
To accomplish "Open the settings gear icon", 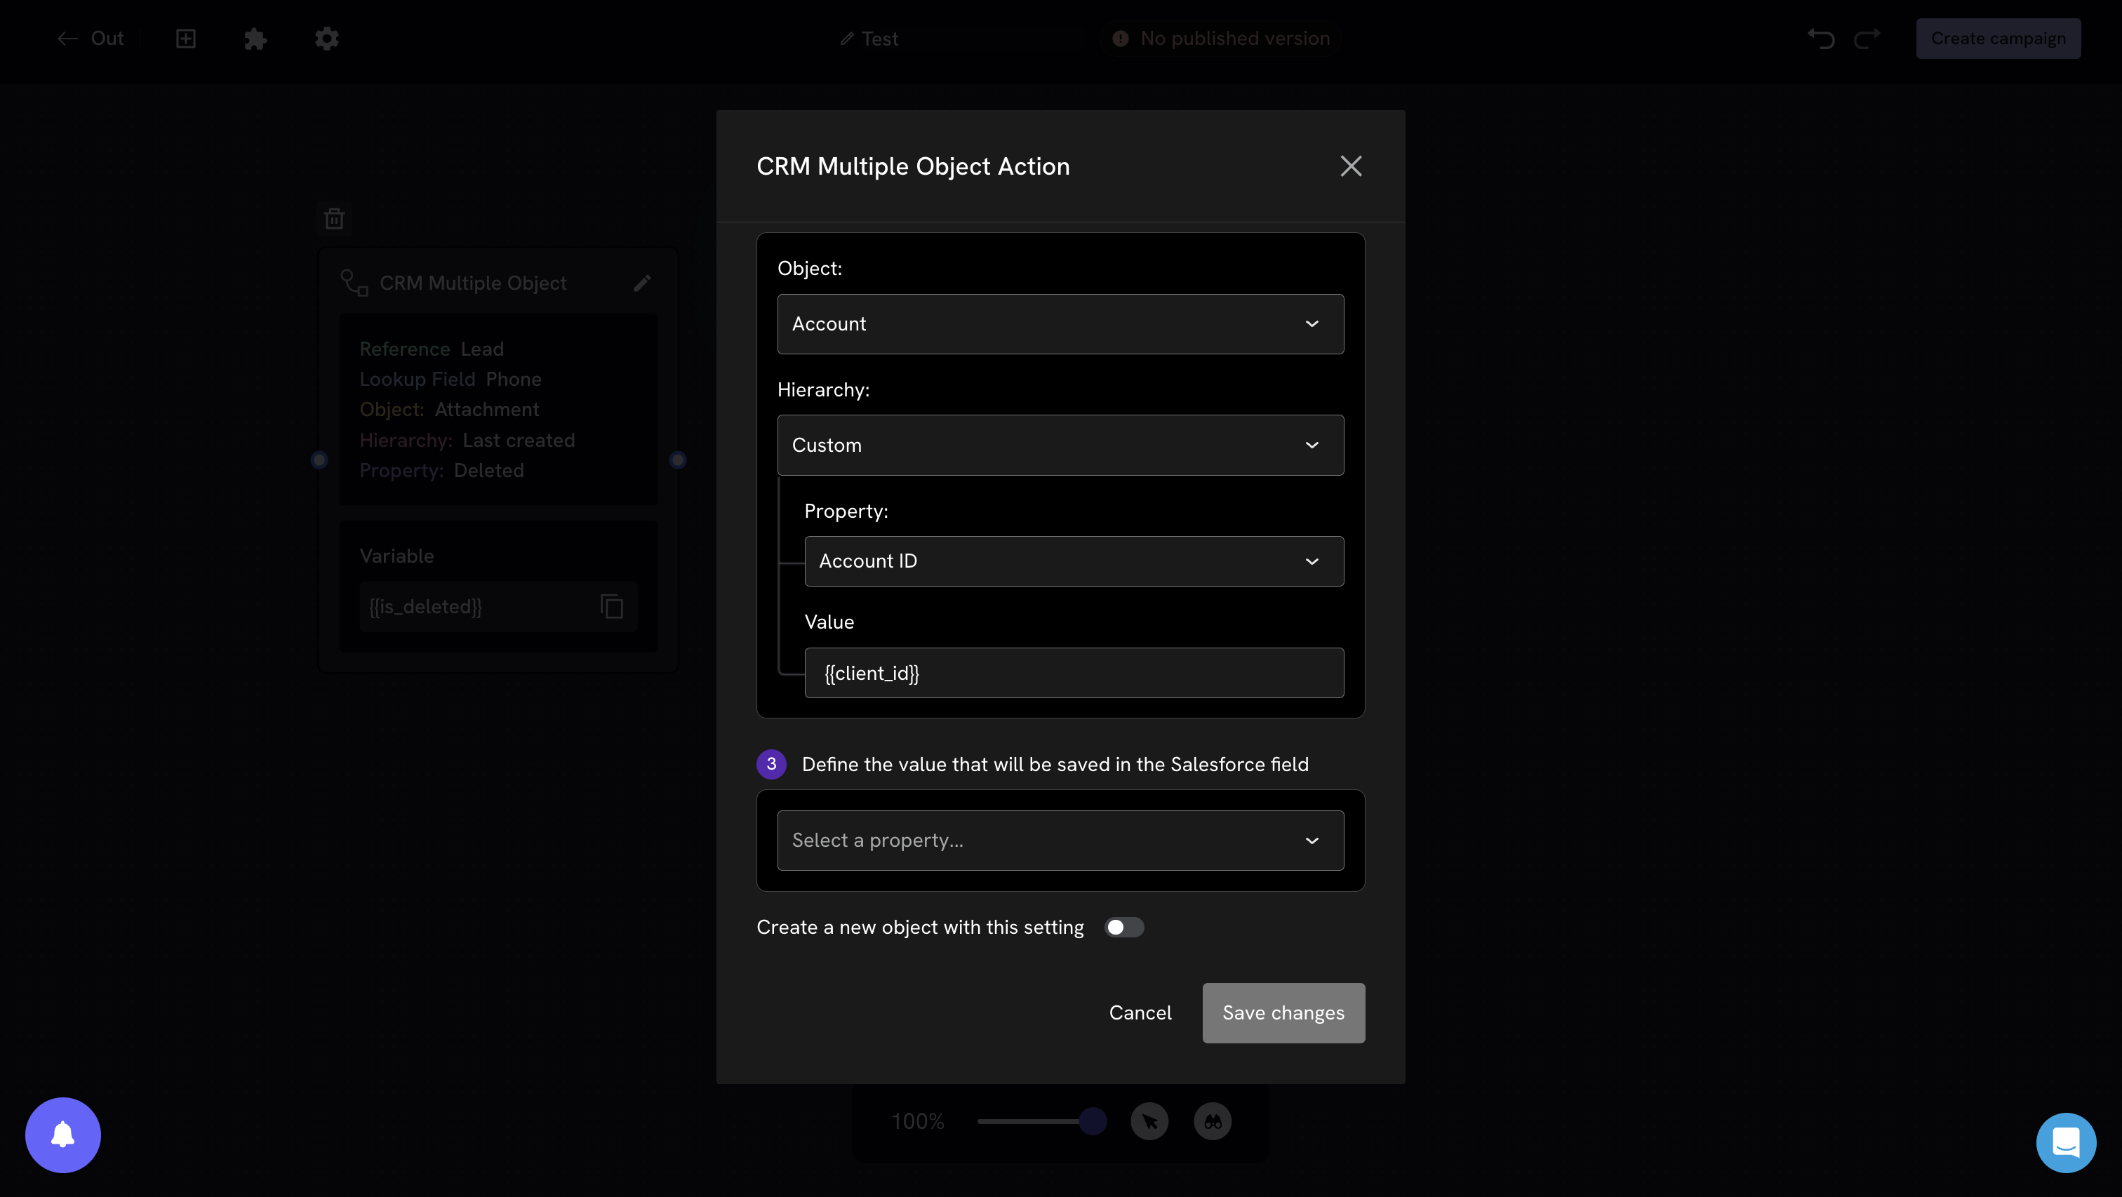I will (x=326, y=39).
